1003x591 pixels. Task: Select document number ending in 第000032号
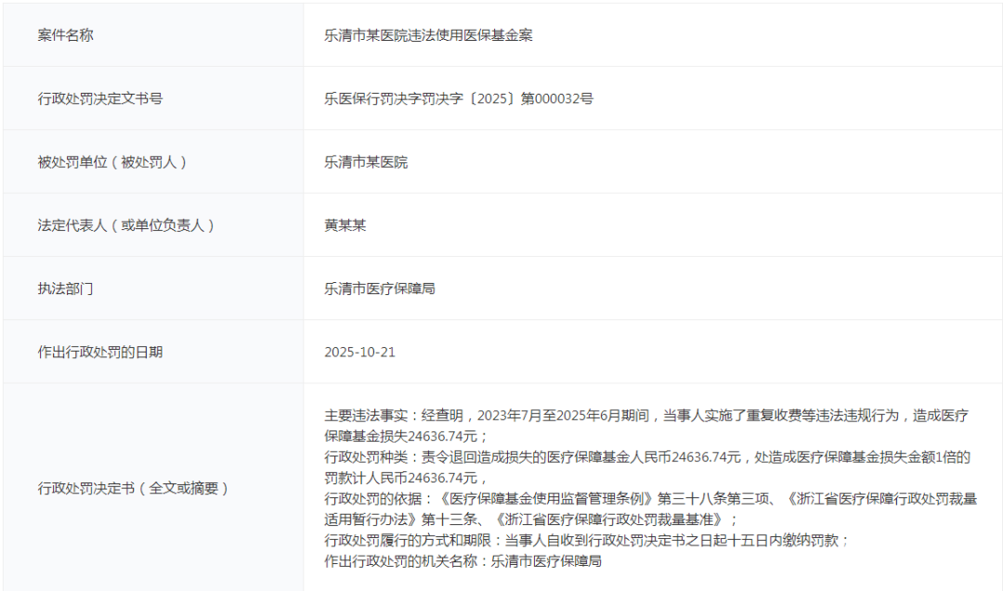[x=459, y=98]
